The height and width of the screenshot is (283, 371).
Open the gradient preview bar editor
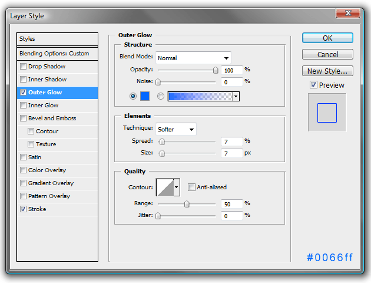click(201, 96)
